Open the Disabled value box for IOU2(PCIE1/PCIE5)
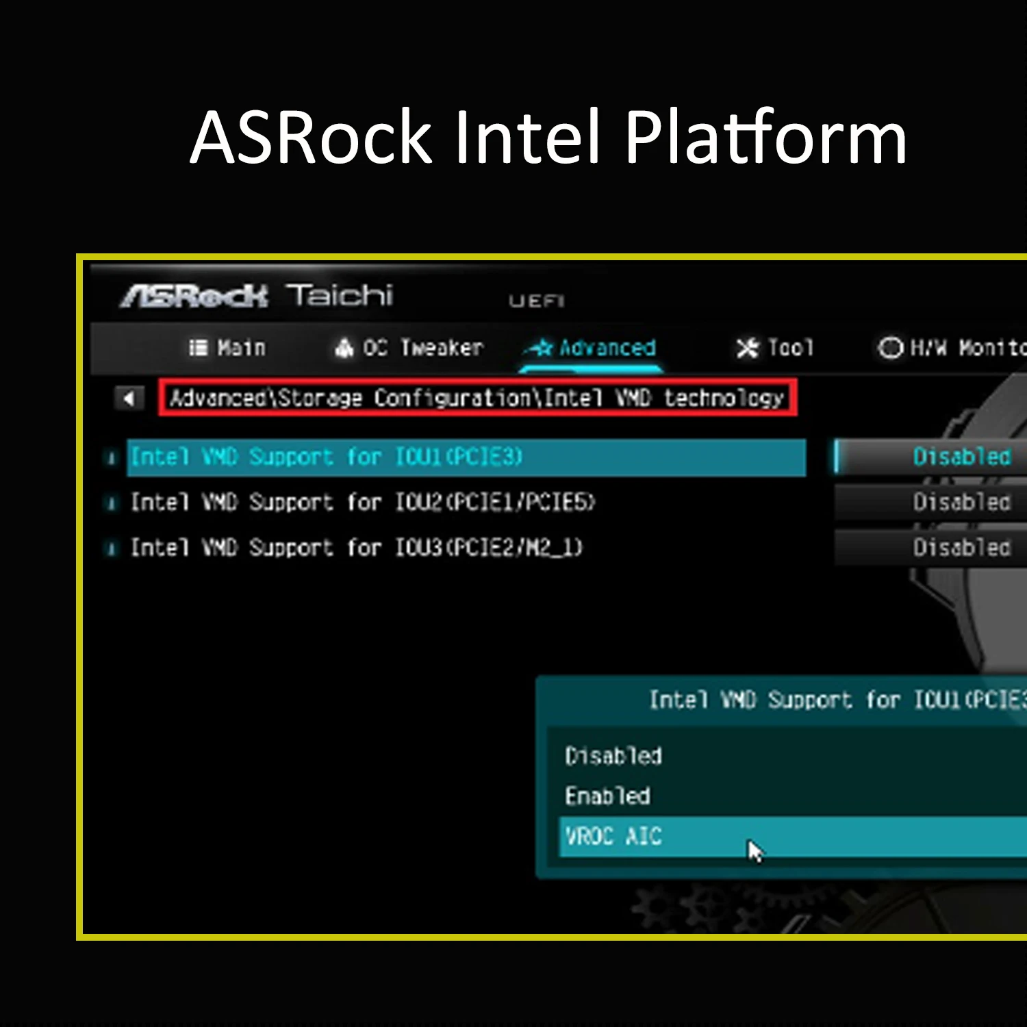Screen dimensions: 1027x1027 point(930,502)
